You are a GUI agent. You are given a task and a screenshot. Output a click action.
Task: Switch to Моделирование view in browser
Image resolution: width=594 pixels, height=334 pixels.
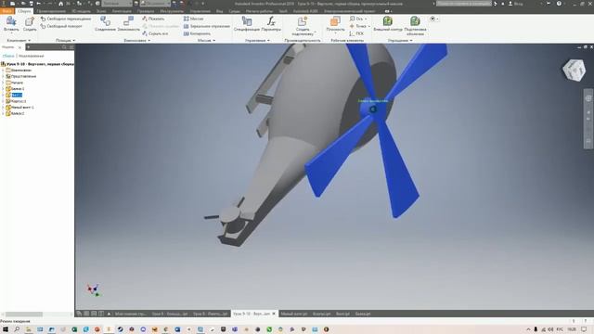point(32,56)
